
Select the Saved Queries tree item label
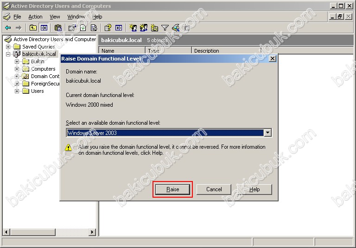pyautogui.click(x=38, y=47)
